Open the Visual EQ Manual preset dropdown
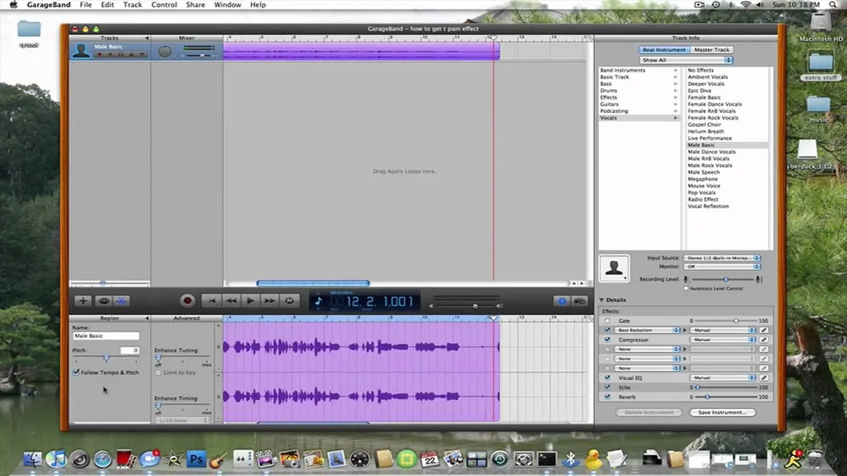The image size is (847, 476). pos(723,377)
